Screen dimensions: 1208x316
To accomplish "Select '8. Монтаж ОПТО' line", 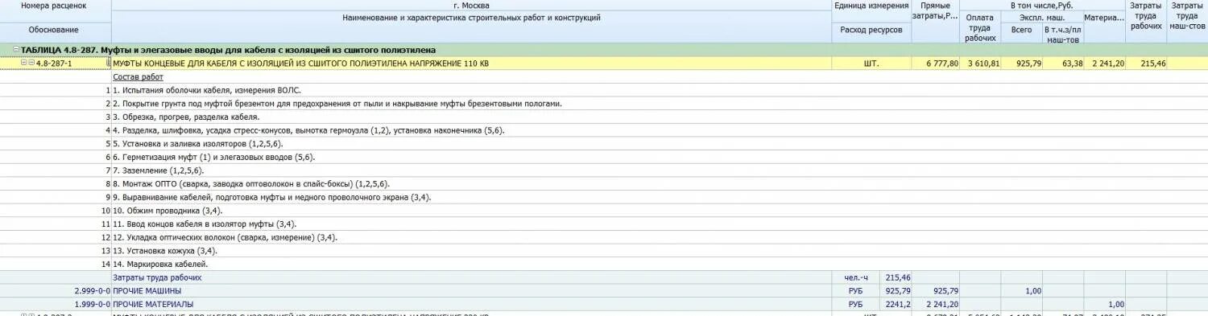I will pyautogui.click(x=251, y=184).
